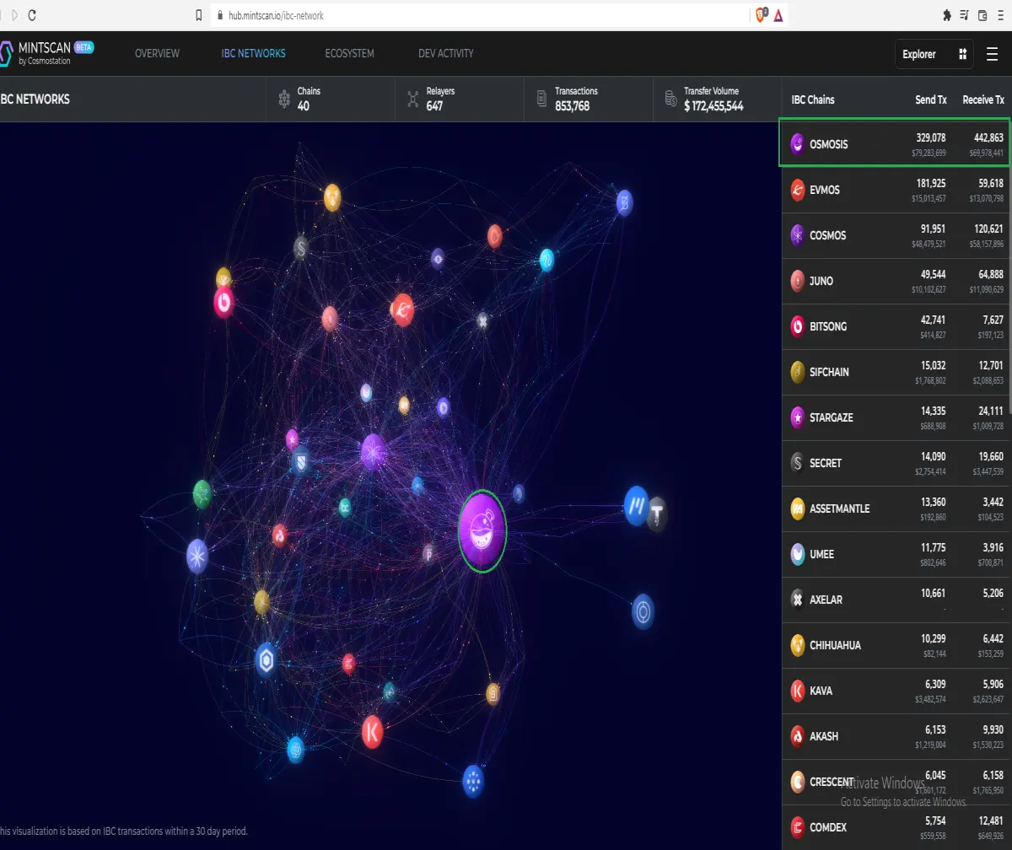Viewport: 1012px width, 850px height.
Task: Click the Relayers stat icon
Action: coord(413,99)
